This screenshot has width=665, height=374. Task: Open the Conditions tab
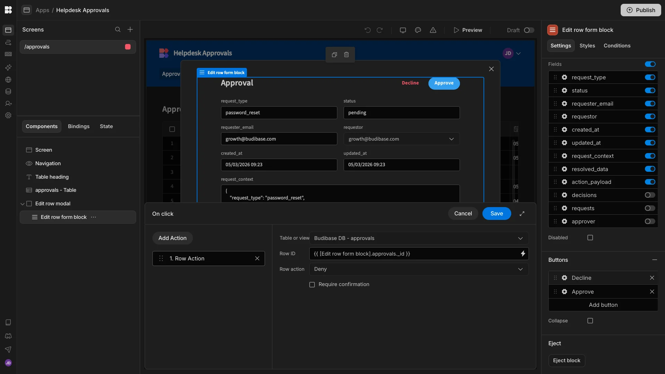point(617,46)
